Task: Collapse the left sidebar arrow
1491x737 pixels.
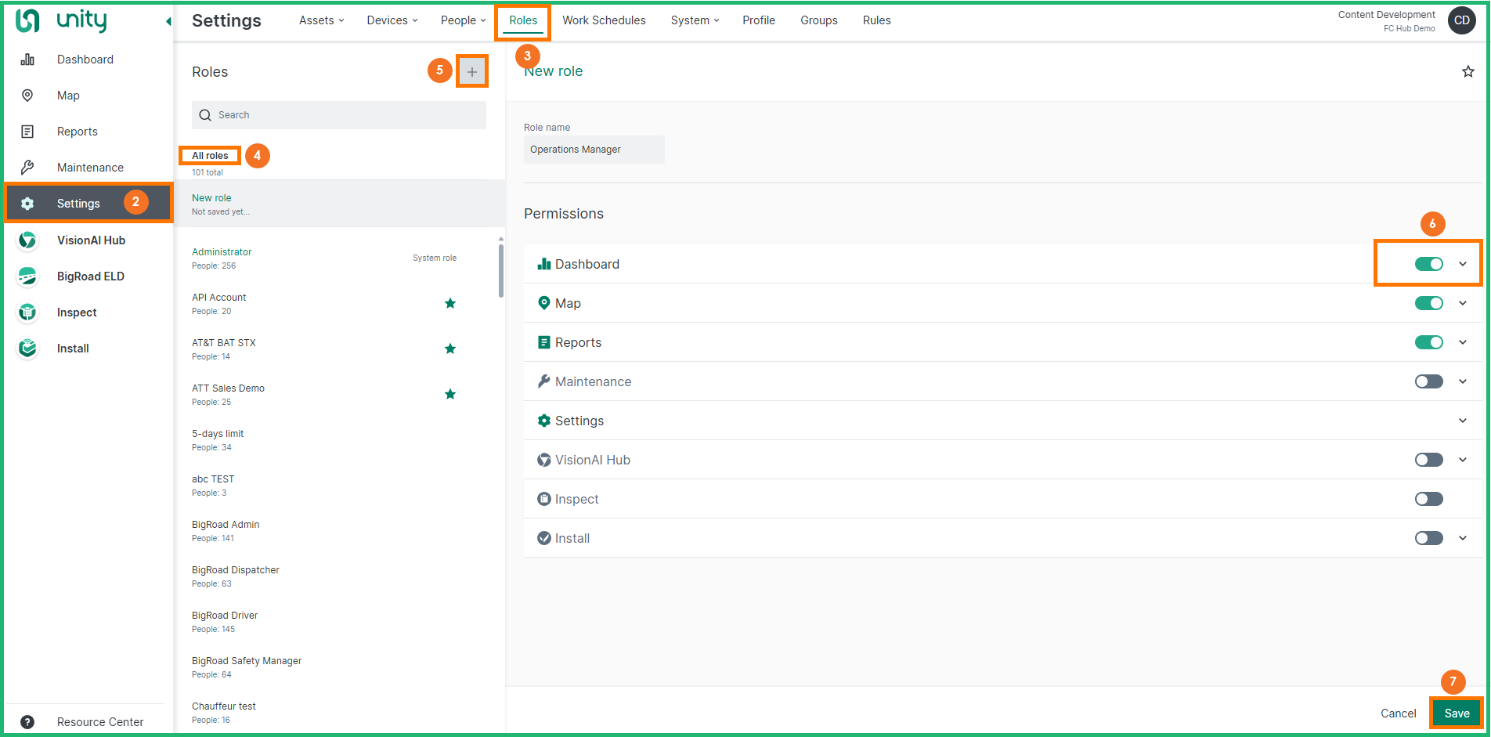Action: coord(168,22)
